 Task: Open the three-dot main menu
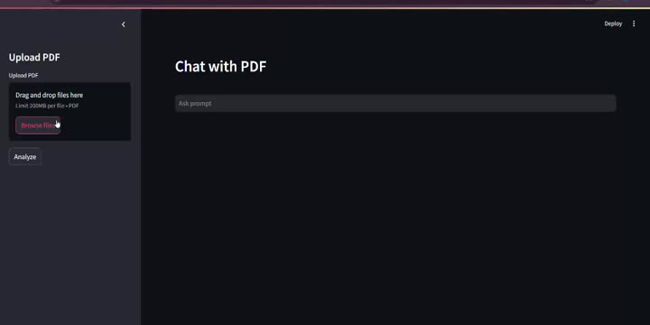coord(634,23)
